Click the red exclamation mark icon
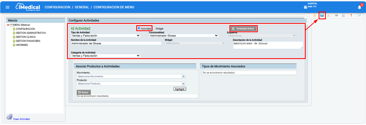The width and height of the screenshot is (366, 125). click(351, 16)
